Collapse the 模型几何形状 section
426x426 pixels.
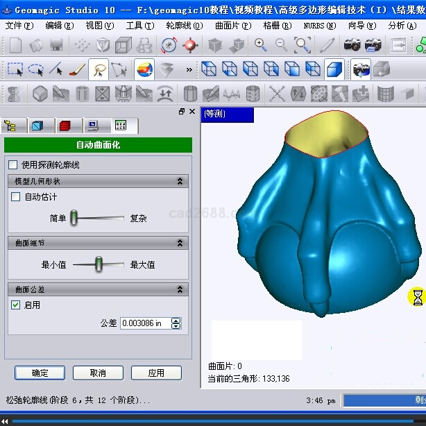(180, 181)
